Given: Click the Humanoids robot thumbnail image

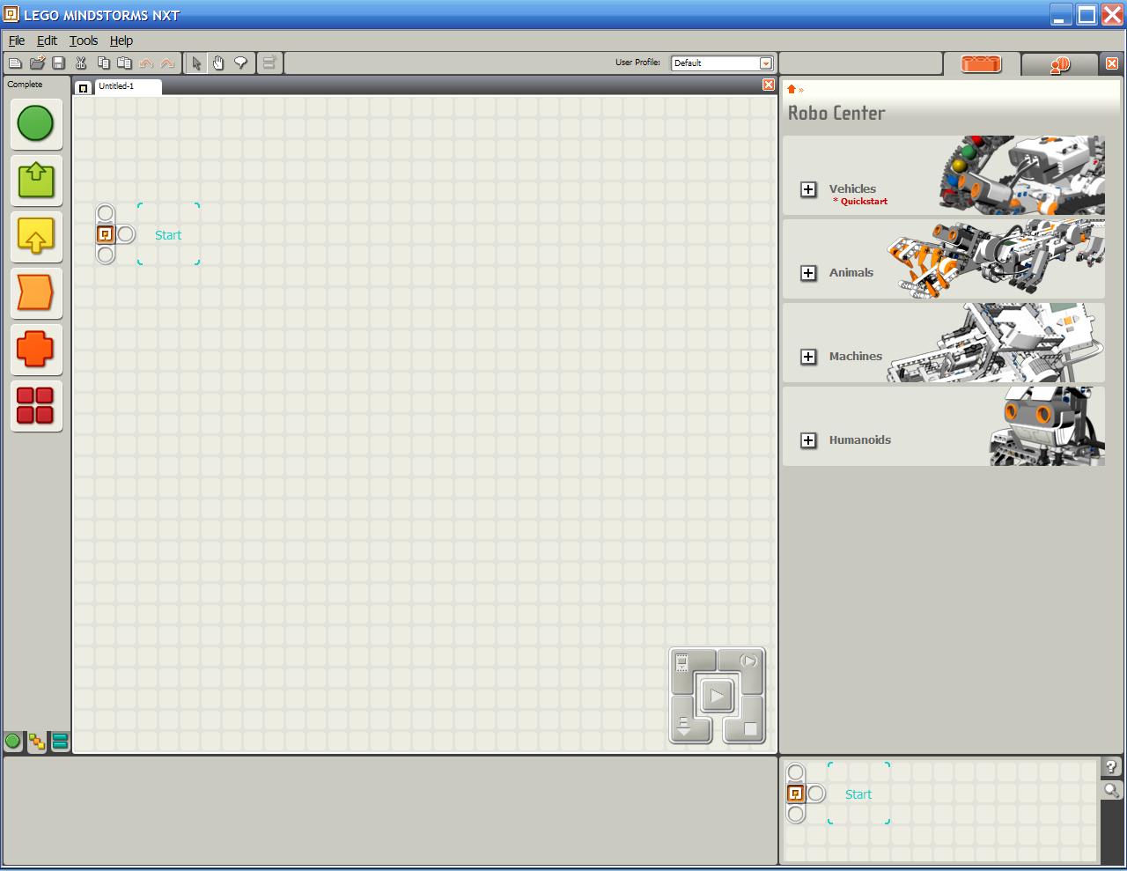Looking at the screenshot, I should 1047,426.
